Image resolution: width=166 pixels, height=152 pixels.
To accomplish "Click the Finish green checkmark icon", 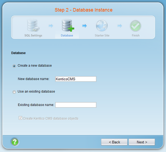I will (x=135, y=26).
